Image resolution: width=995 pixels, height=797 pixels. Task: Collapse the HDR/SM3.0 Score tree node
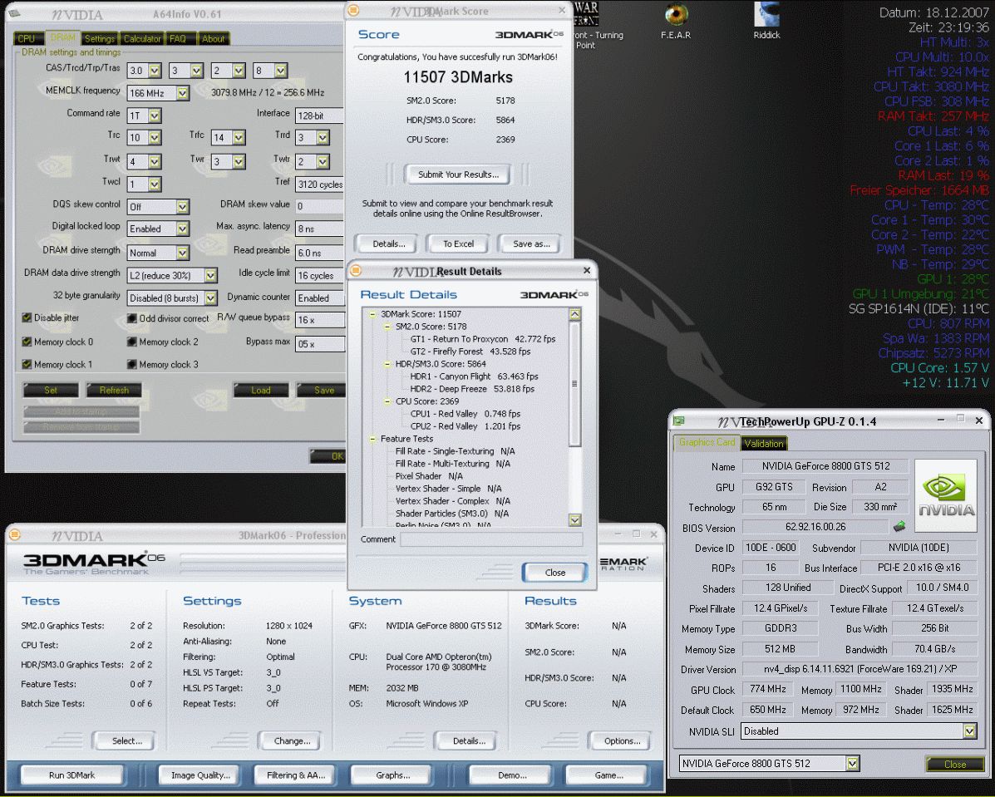pyautogui.click(x=387, y=364)
